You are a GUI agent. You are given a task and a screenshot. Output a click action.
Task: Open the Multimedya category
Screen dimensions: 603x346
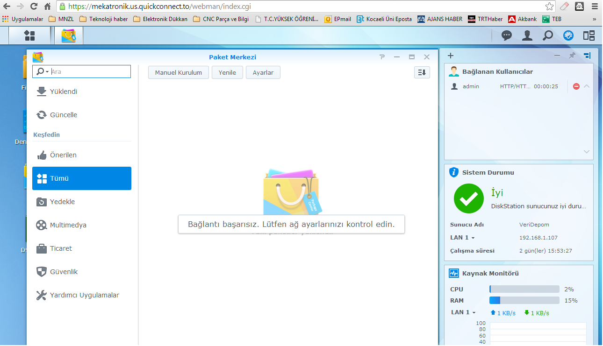click(68, 225)
